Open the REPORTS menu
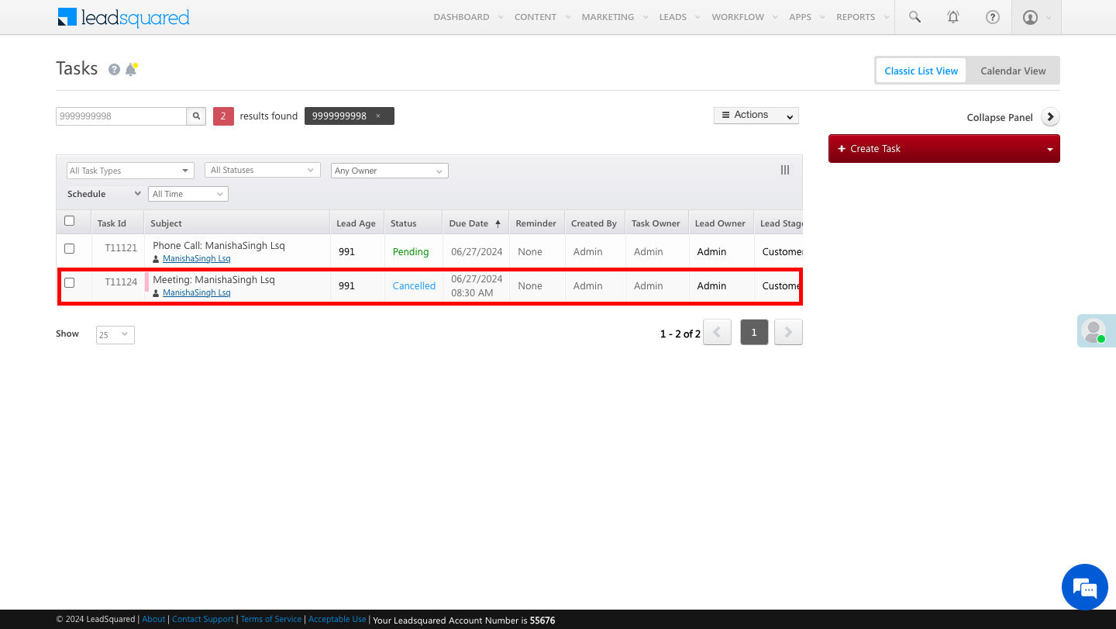 coord(856,17)
